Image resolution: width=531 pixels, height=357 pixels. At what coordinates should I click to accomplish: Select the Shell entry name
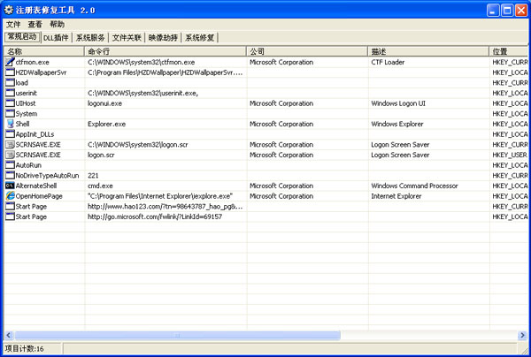(x=22, y=124)
